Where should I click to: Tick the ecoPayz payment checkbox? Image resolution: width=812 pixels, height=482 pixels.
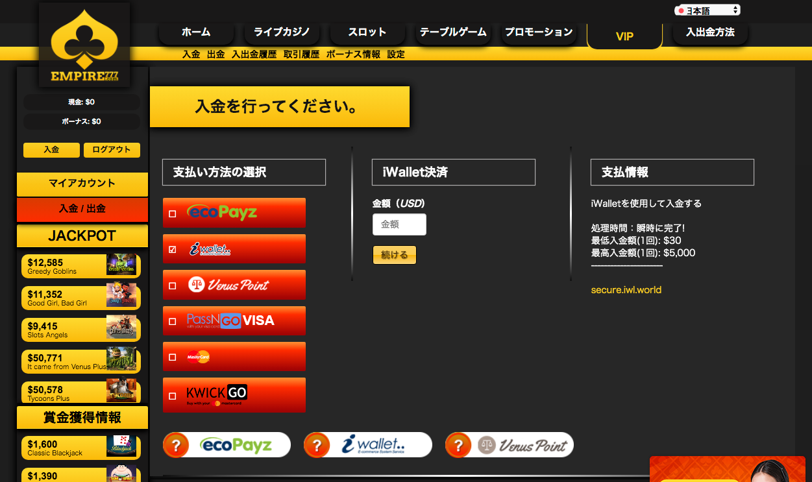172,213
